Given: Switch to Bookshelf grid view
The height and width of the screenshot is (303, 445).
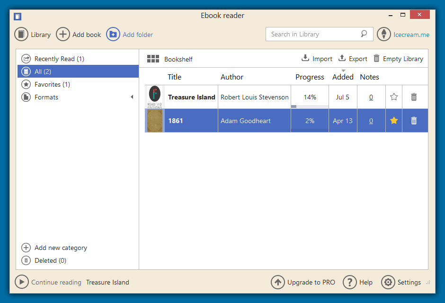Looking at the screenshot, I should point(153,59).
